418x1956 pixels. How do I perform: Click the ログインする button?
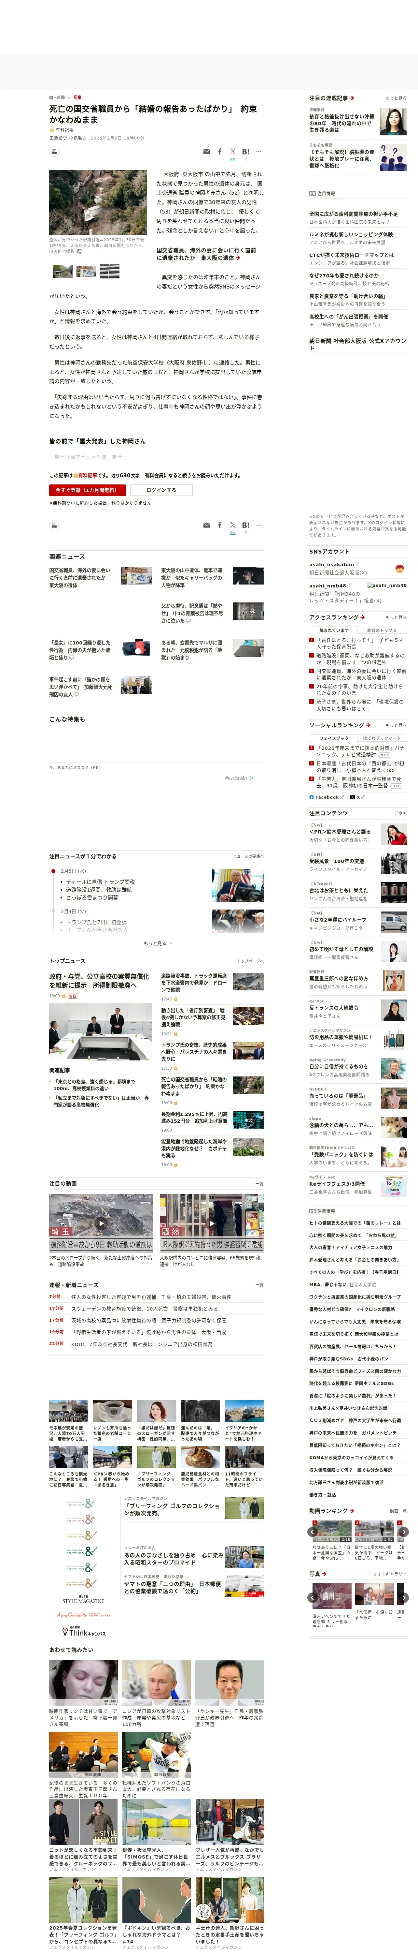click(x=161, y=491)
